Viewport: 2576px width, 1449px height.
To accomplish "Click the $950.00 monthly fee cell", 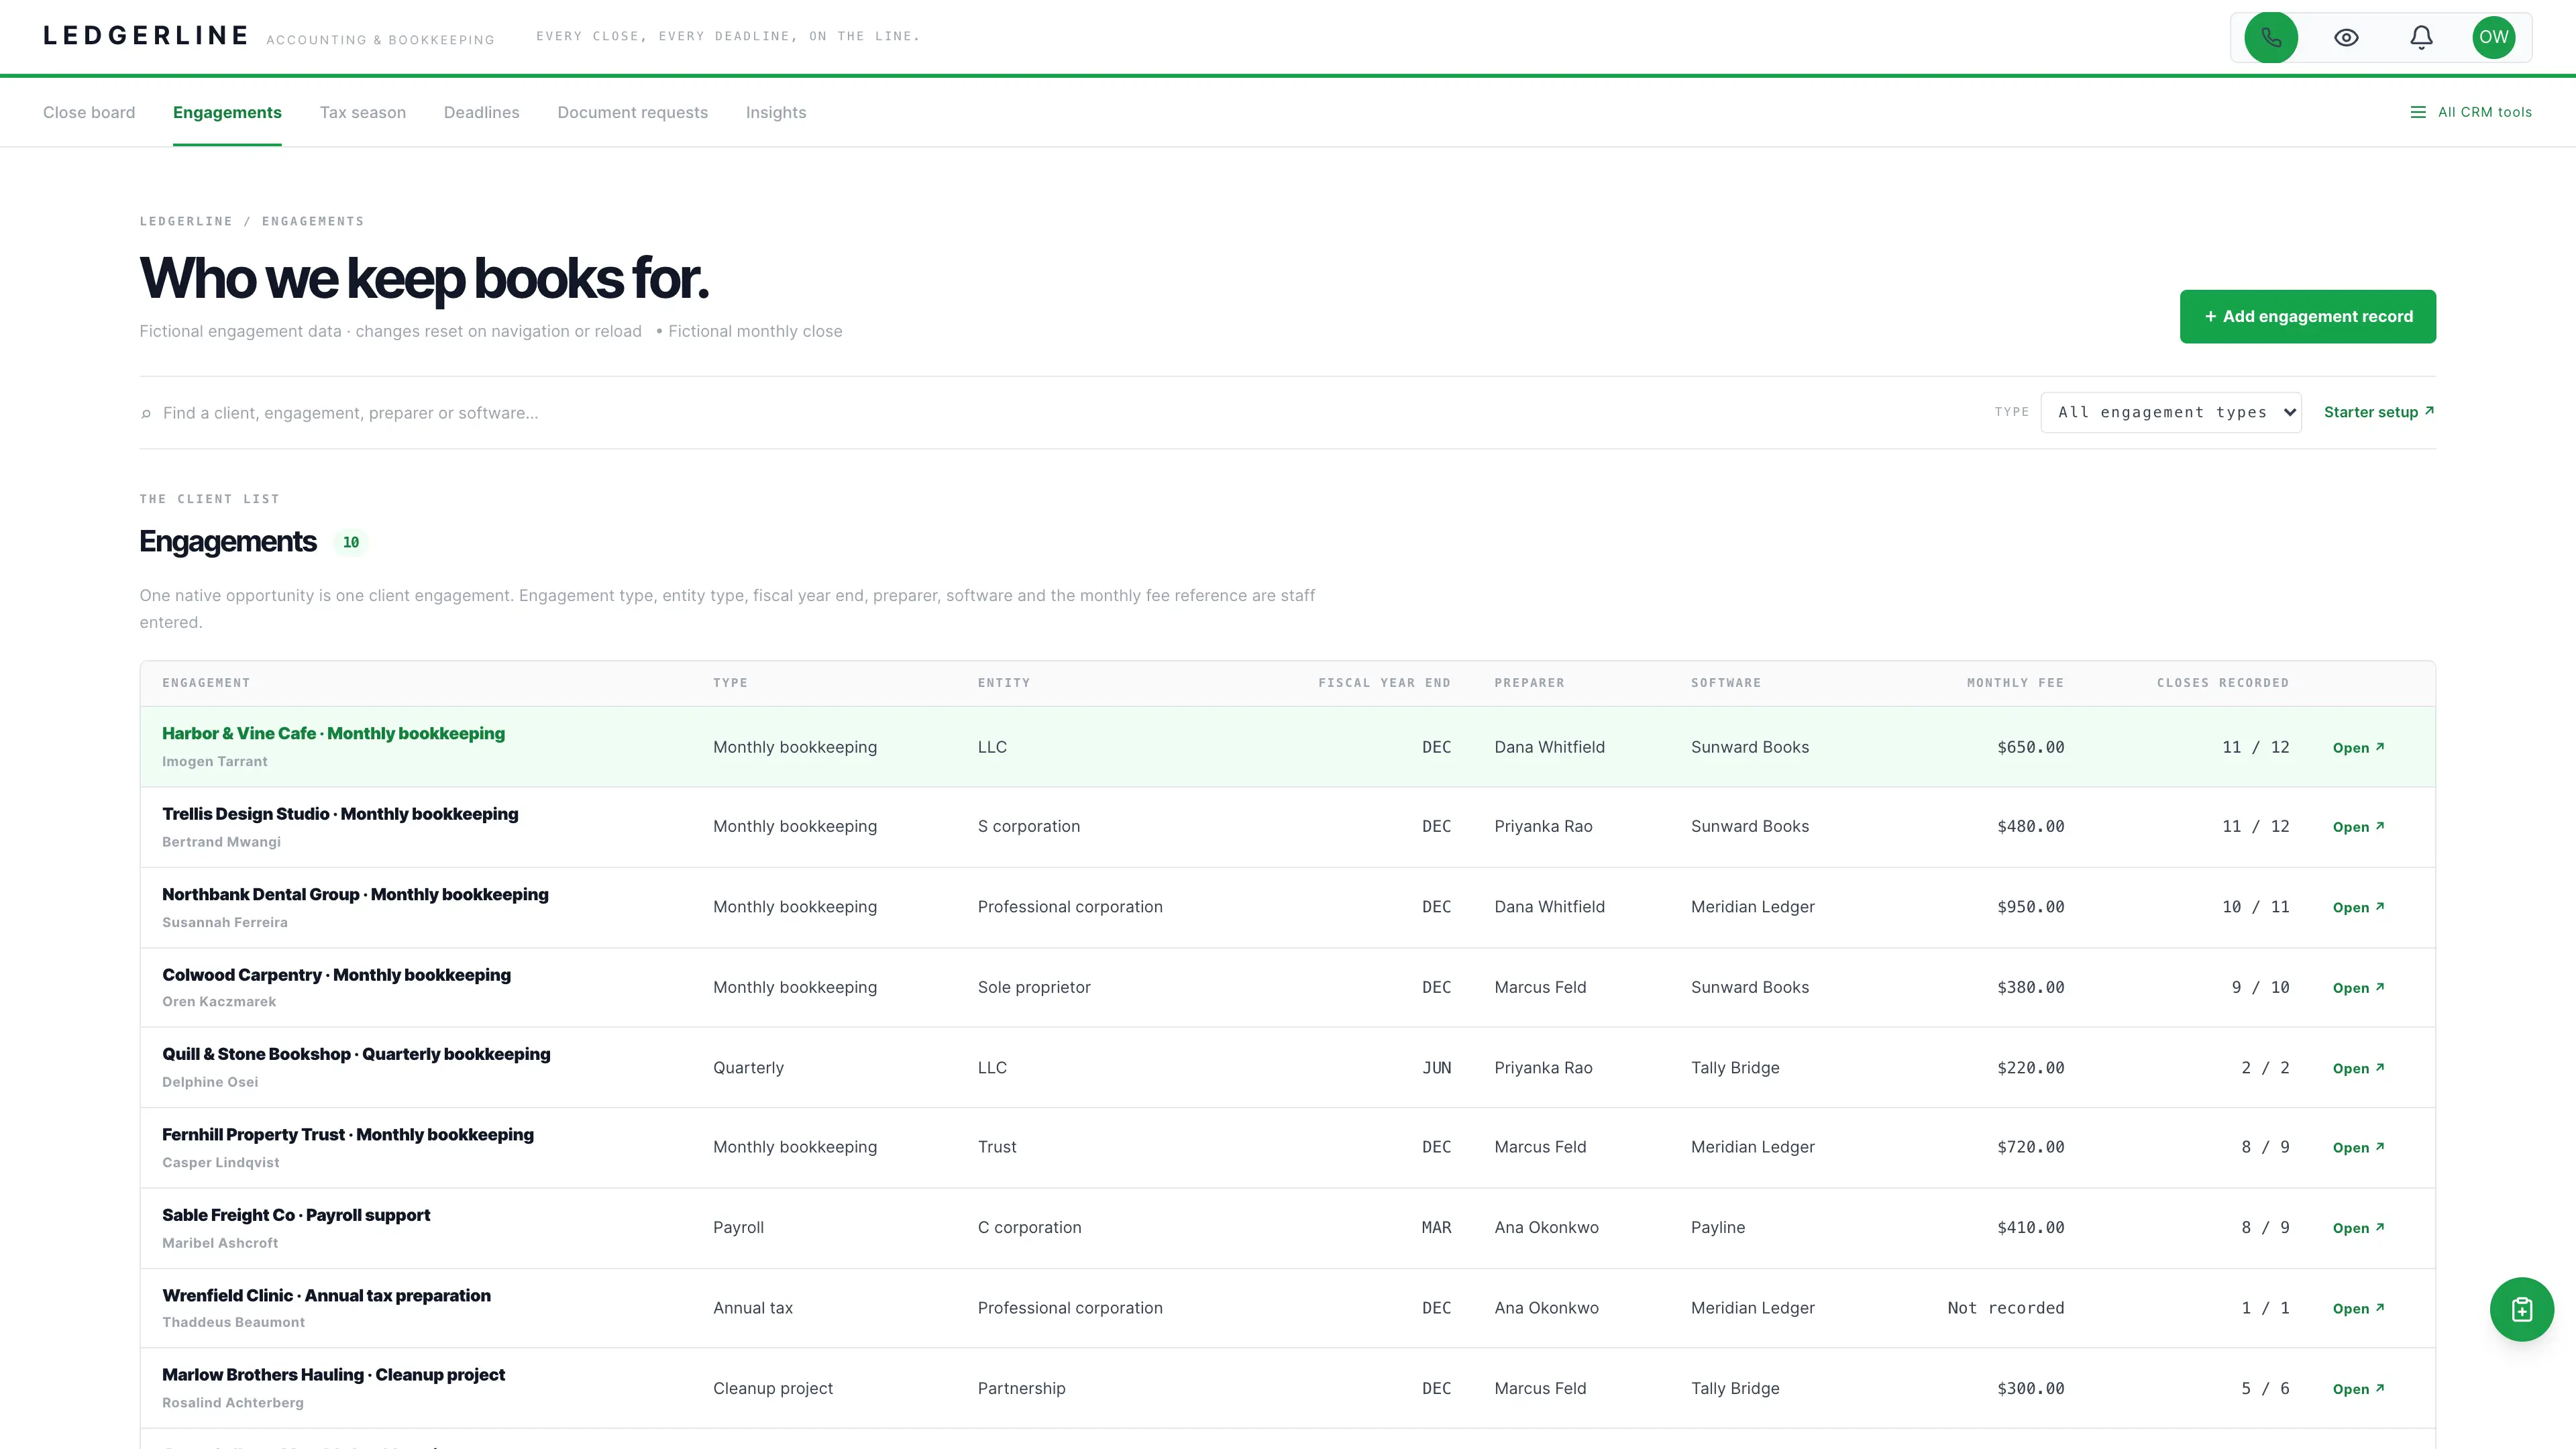I will click(x=2030, y=907).
